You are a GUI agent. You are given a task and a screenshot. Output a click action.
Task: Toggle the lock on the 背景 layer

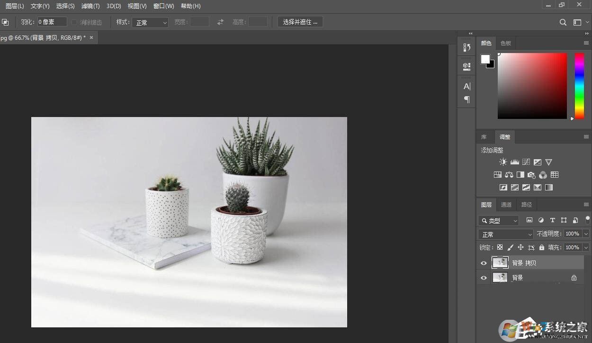point(574,278)
